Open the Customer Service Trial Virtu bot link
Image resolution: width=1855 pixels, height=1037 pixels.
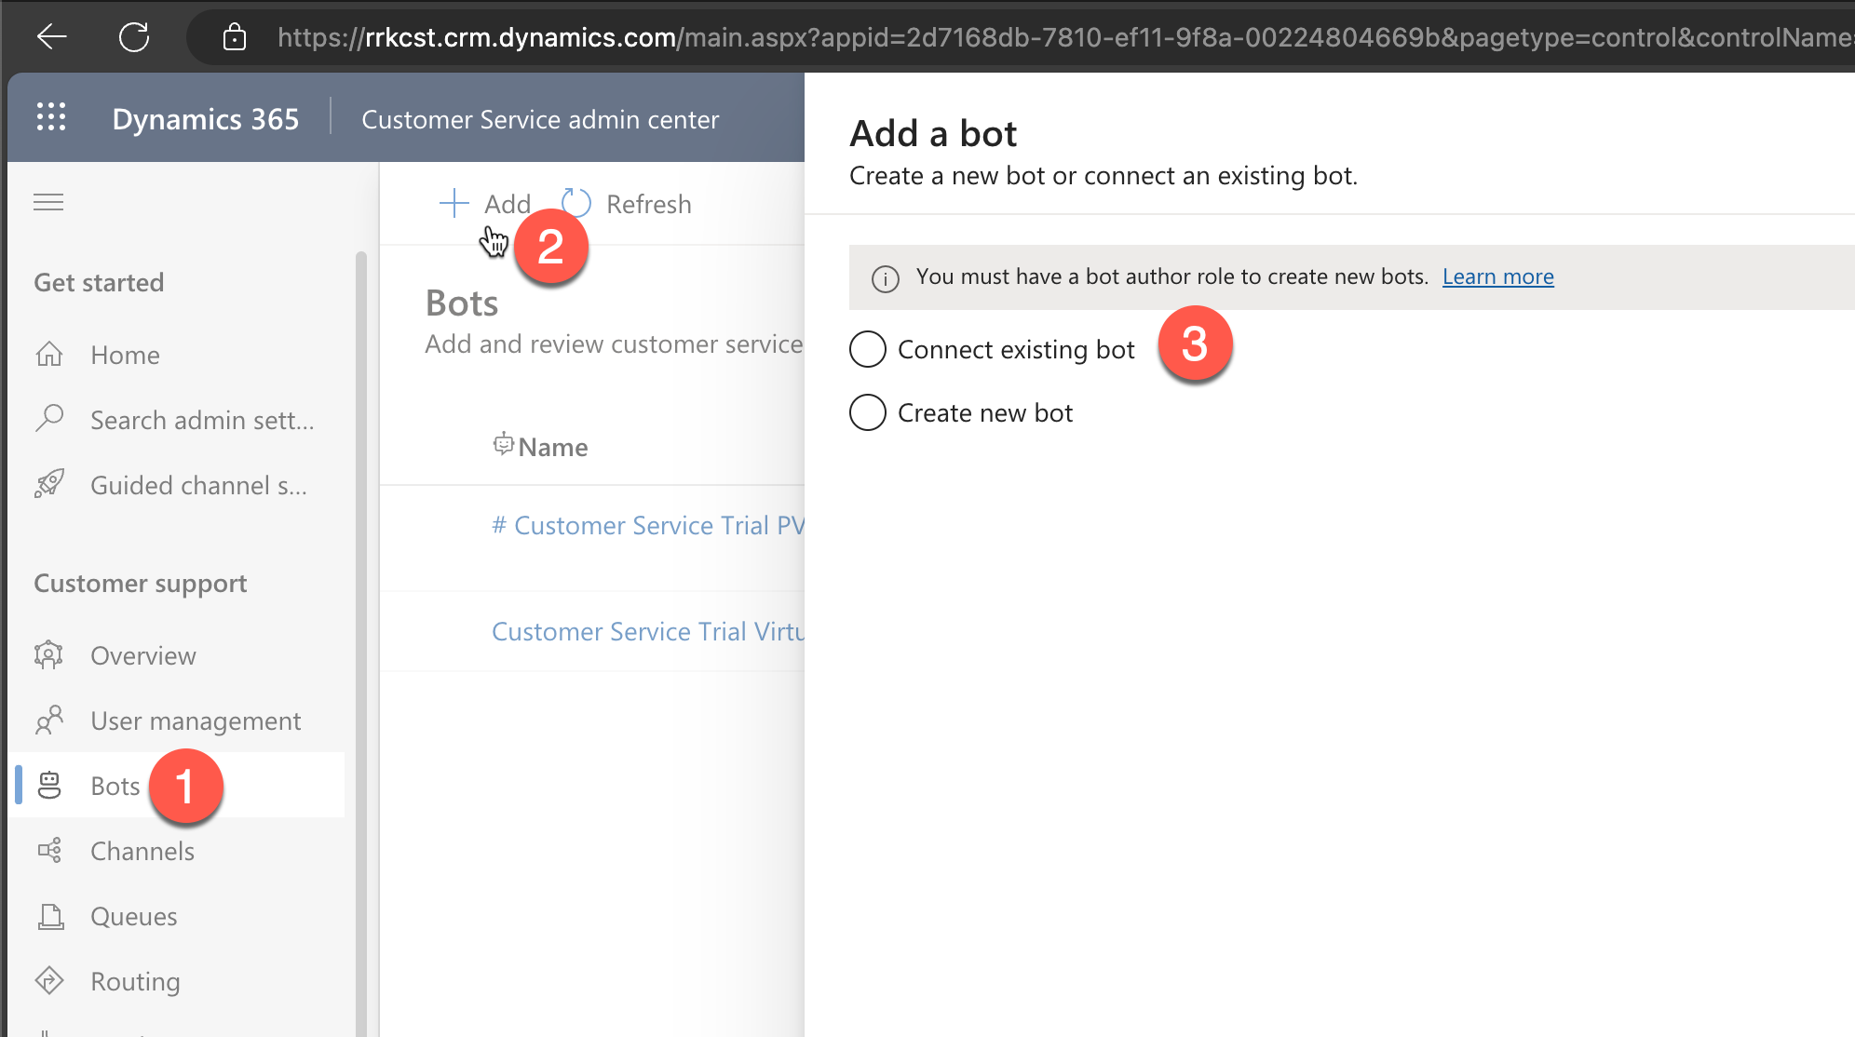648,631
